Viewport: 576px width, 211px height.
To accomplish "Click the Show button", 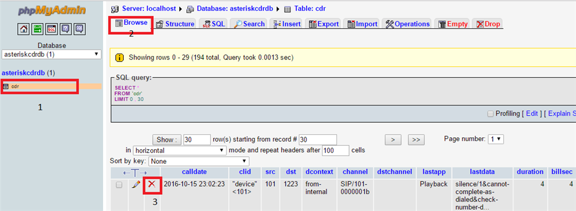I will pyautogui.click(x=167, y=140).
